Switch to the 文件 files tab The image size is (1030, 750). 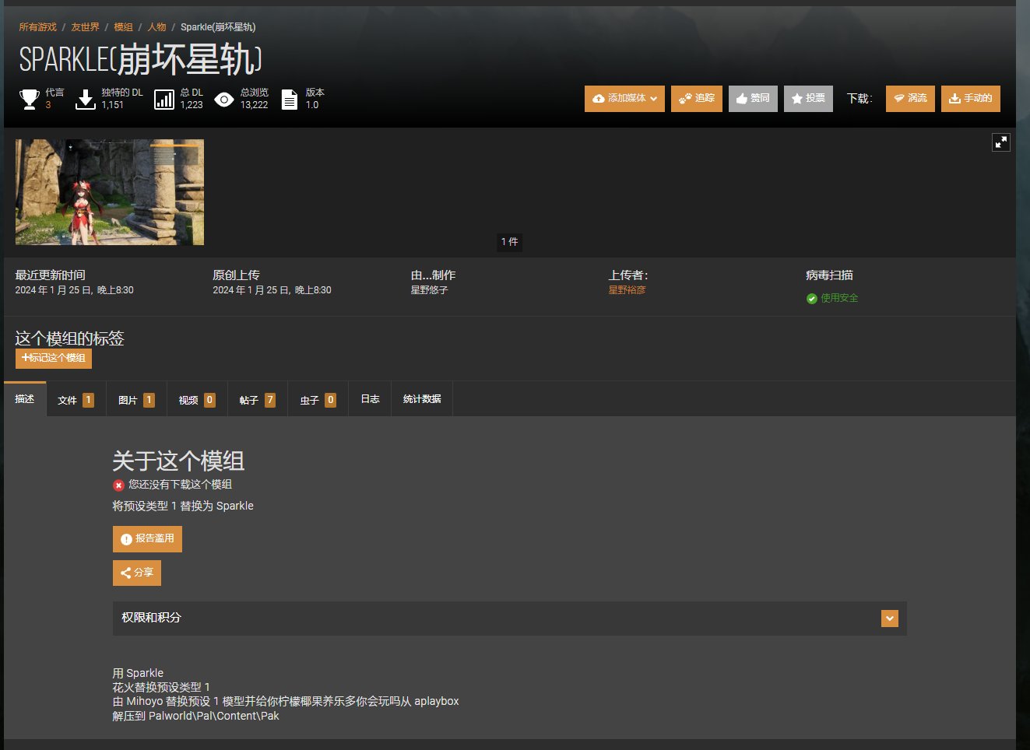tap(76, 400)
